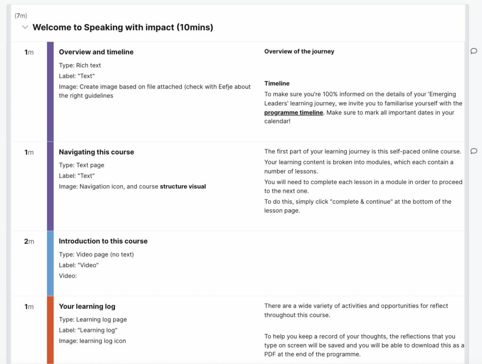Click the "Video:" field of Introduction block
The image size is (482, 364).
point(68,276)
